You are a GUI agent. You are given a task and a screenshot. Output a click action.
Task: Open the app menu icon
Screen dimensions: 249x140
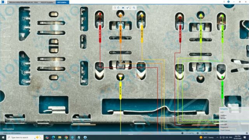pyautogui.click(x=3, y=2)
